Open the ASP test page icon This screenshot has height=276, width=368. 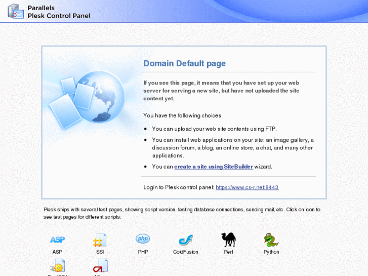[58, 240]
